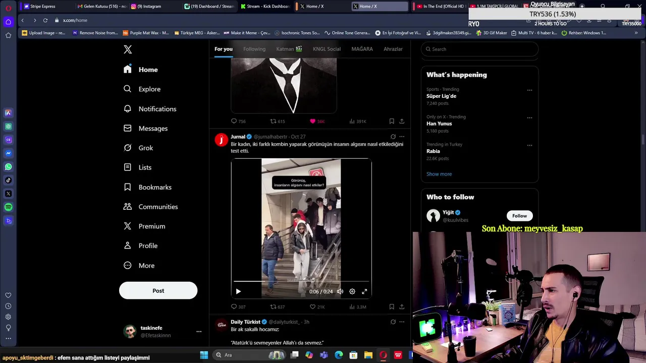The width and height of the screenshot is (646, 363).
Task: Open Notifications in the sidebar
Action: point(150,109)
